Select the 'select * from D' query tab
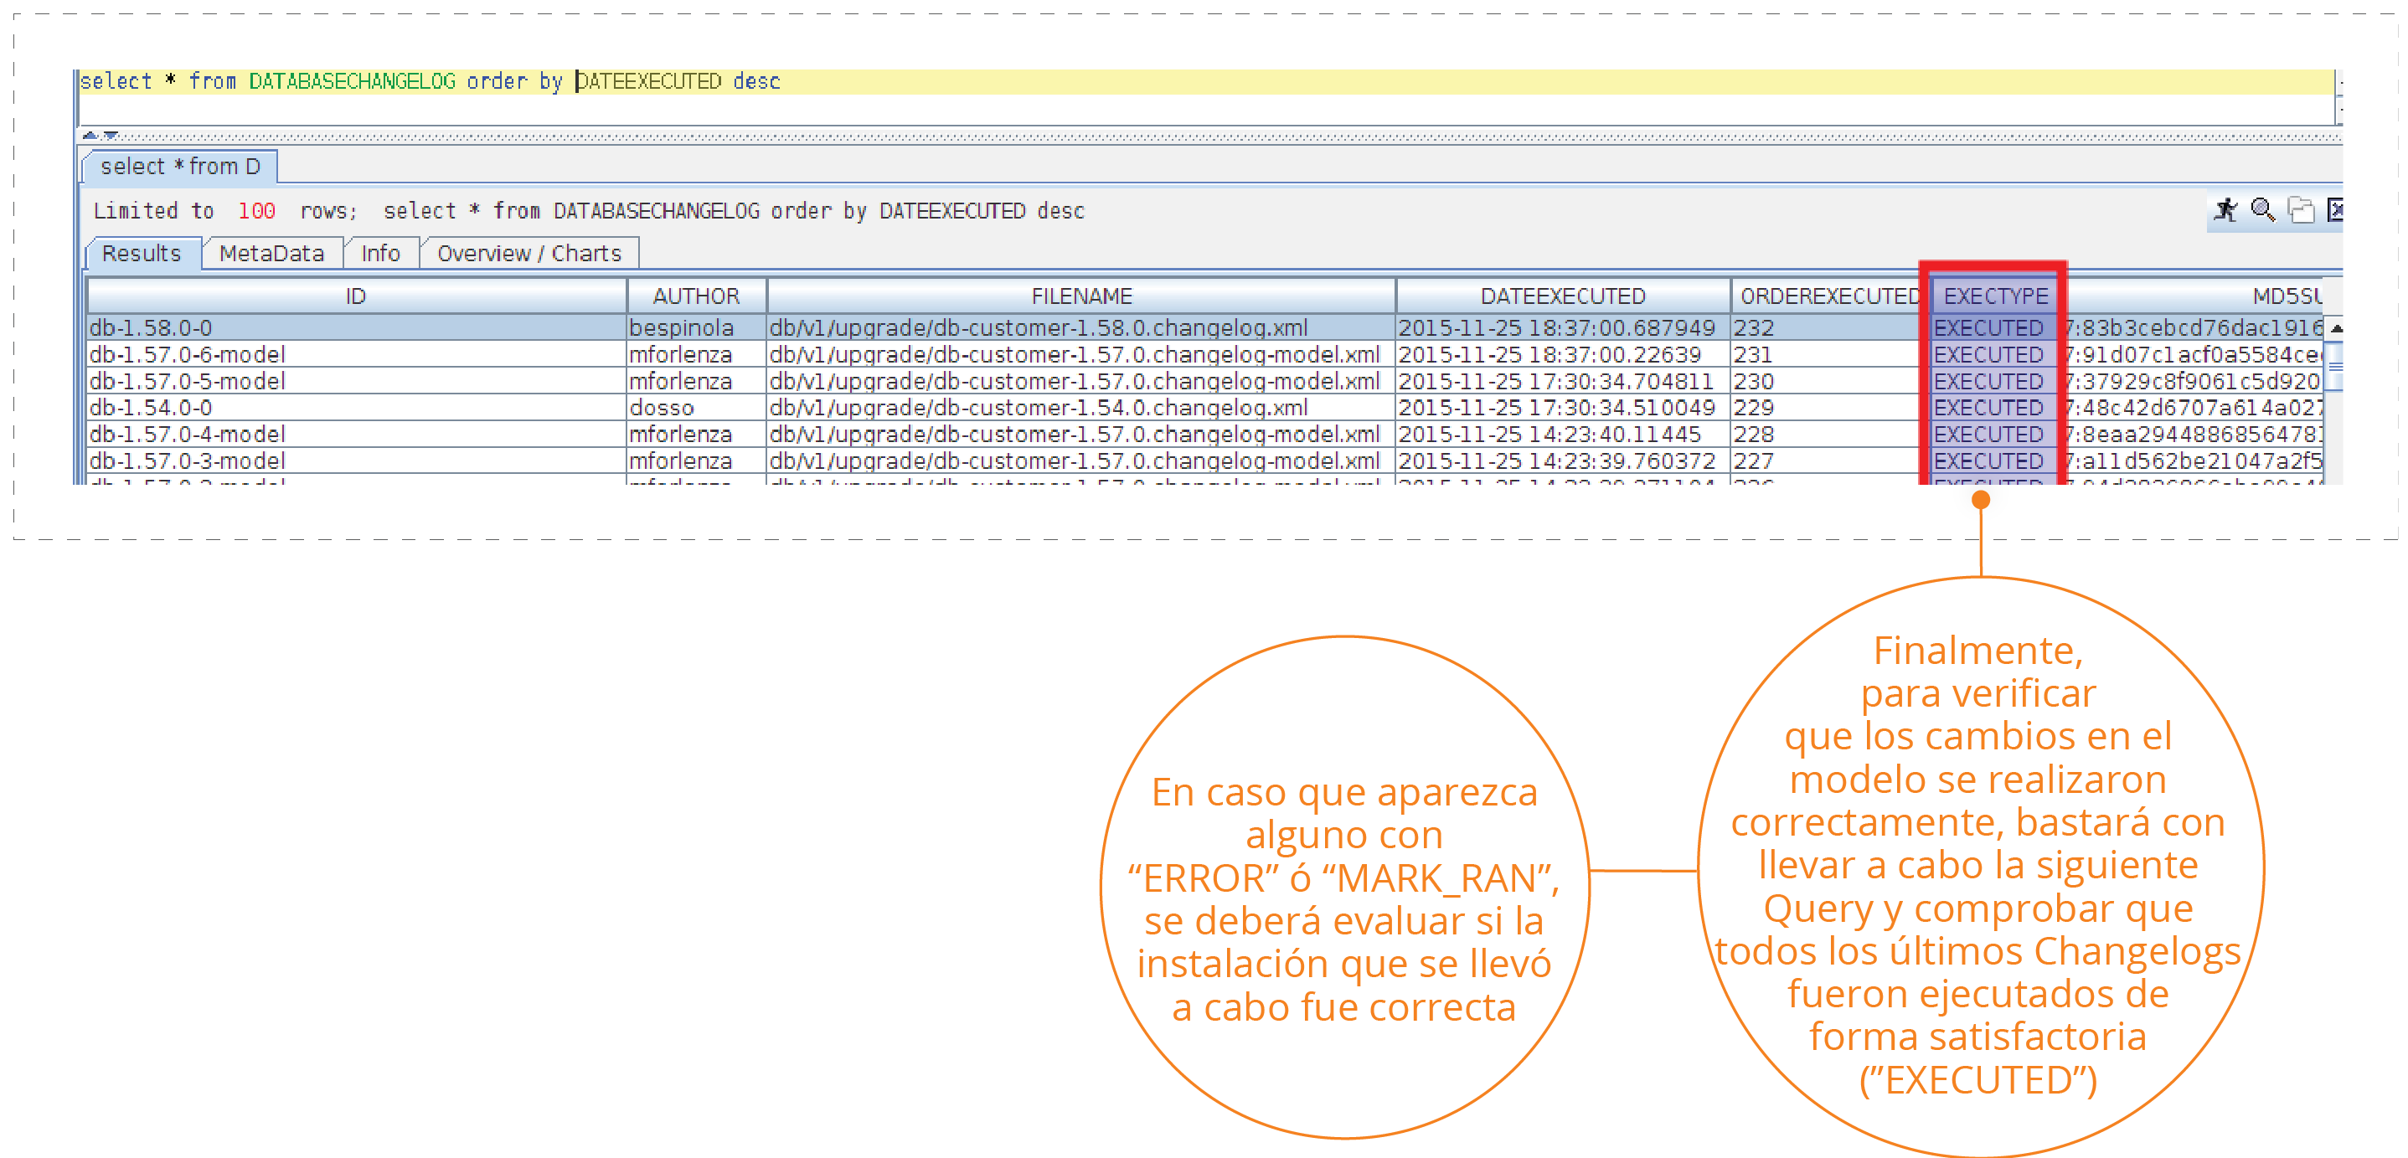 click(x=179, y=167)
